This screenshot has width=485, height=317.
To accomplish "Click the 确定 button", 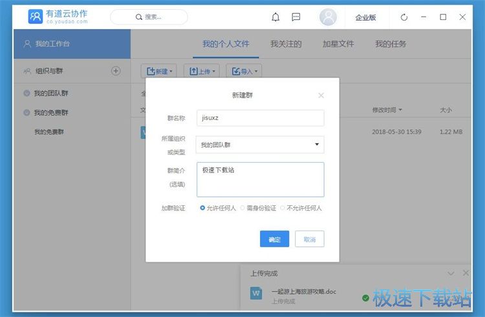I will tap(274, 239).
